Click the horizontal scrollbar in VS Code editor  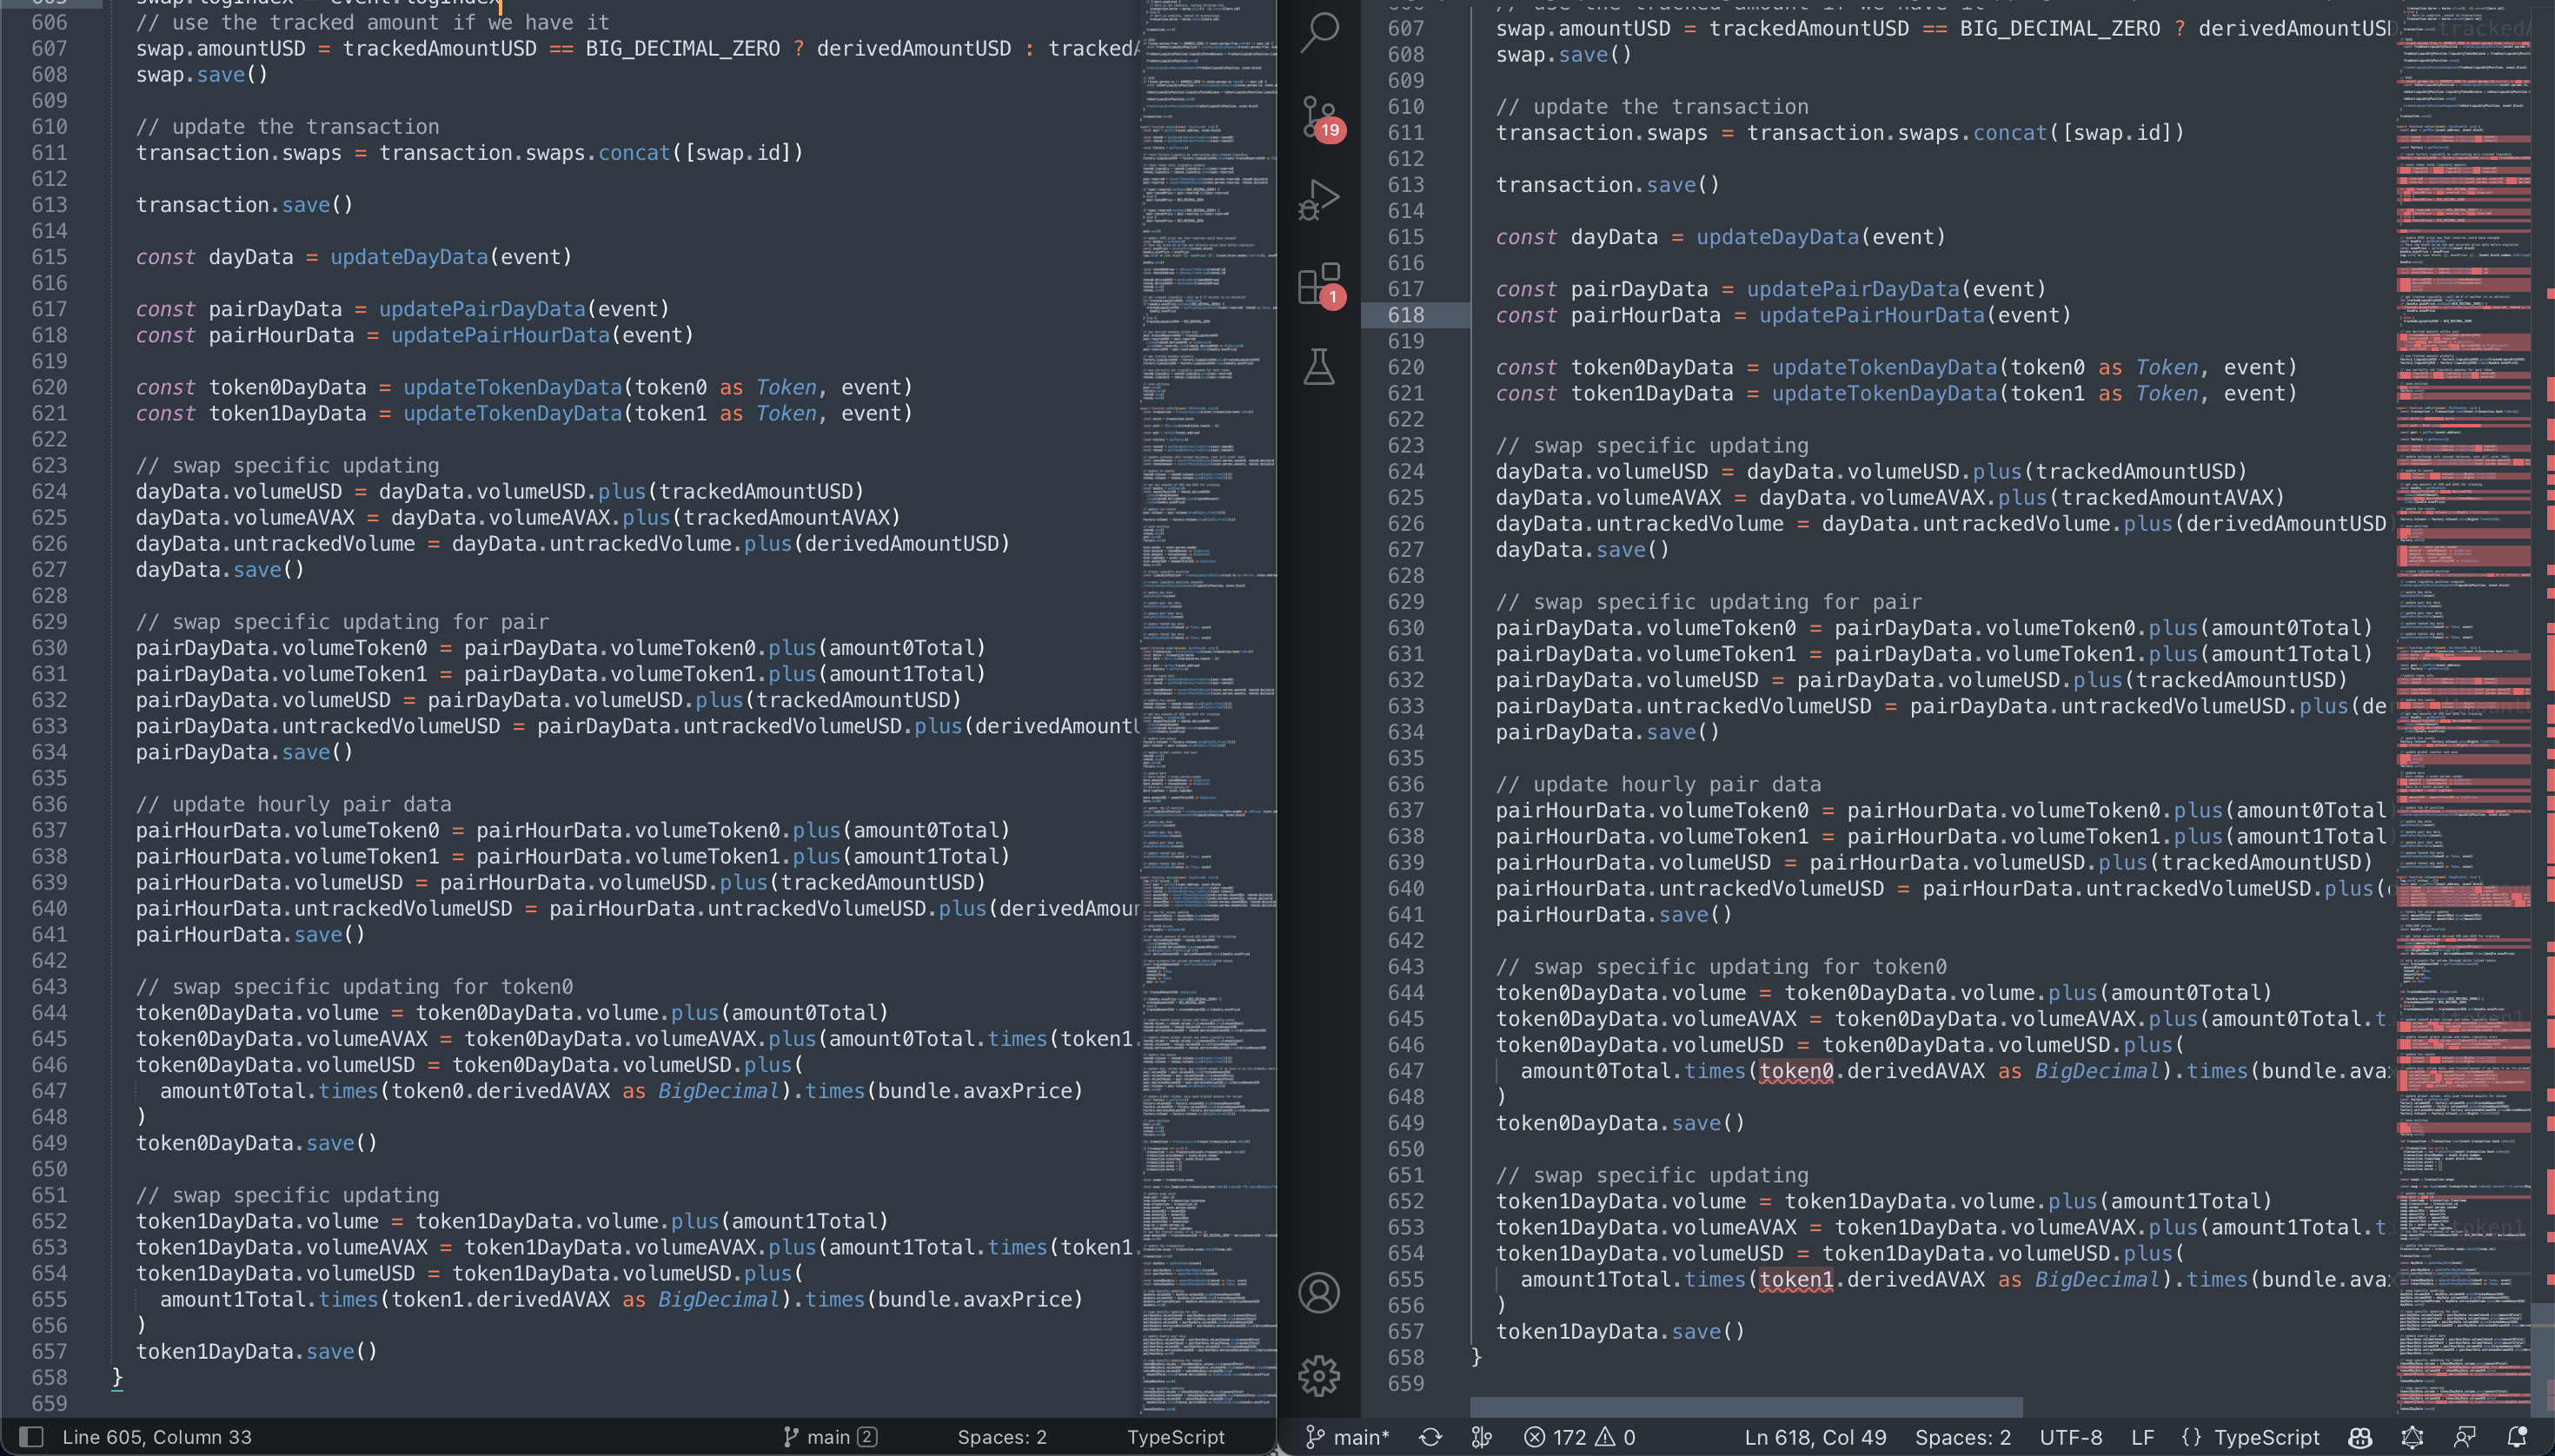point(1746,1406)
